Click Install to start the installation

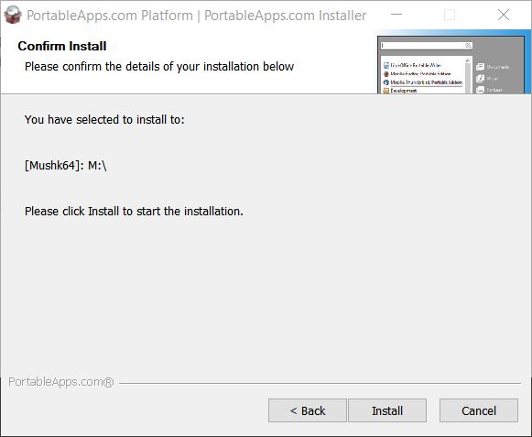pyautogui.click(x=387, y=410)
